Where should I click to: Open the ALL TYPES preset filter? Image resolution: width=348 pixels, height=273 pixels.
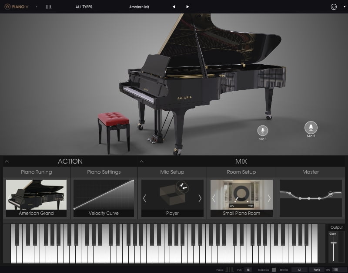coord(84,7)
